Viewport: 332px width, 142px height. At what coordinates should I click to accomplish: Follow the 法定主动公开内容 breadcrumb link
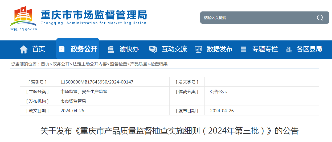pyautogui.click(x=90, y=64)
